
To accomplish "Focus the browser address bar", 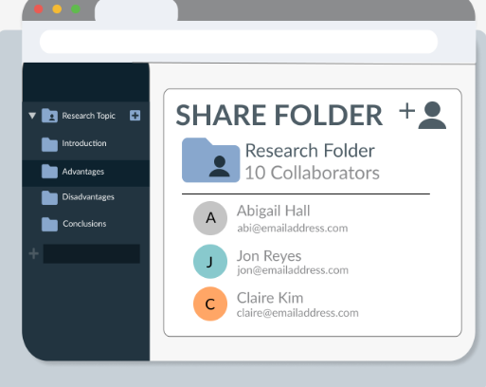I will click(239, 42).
